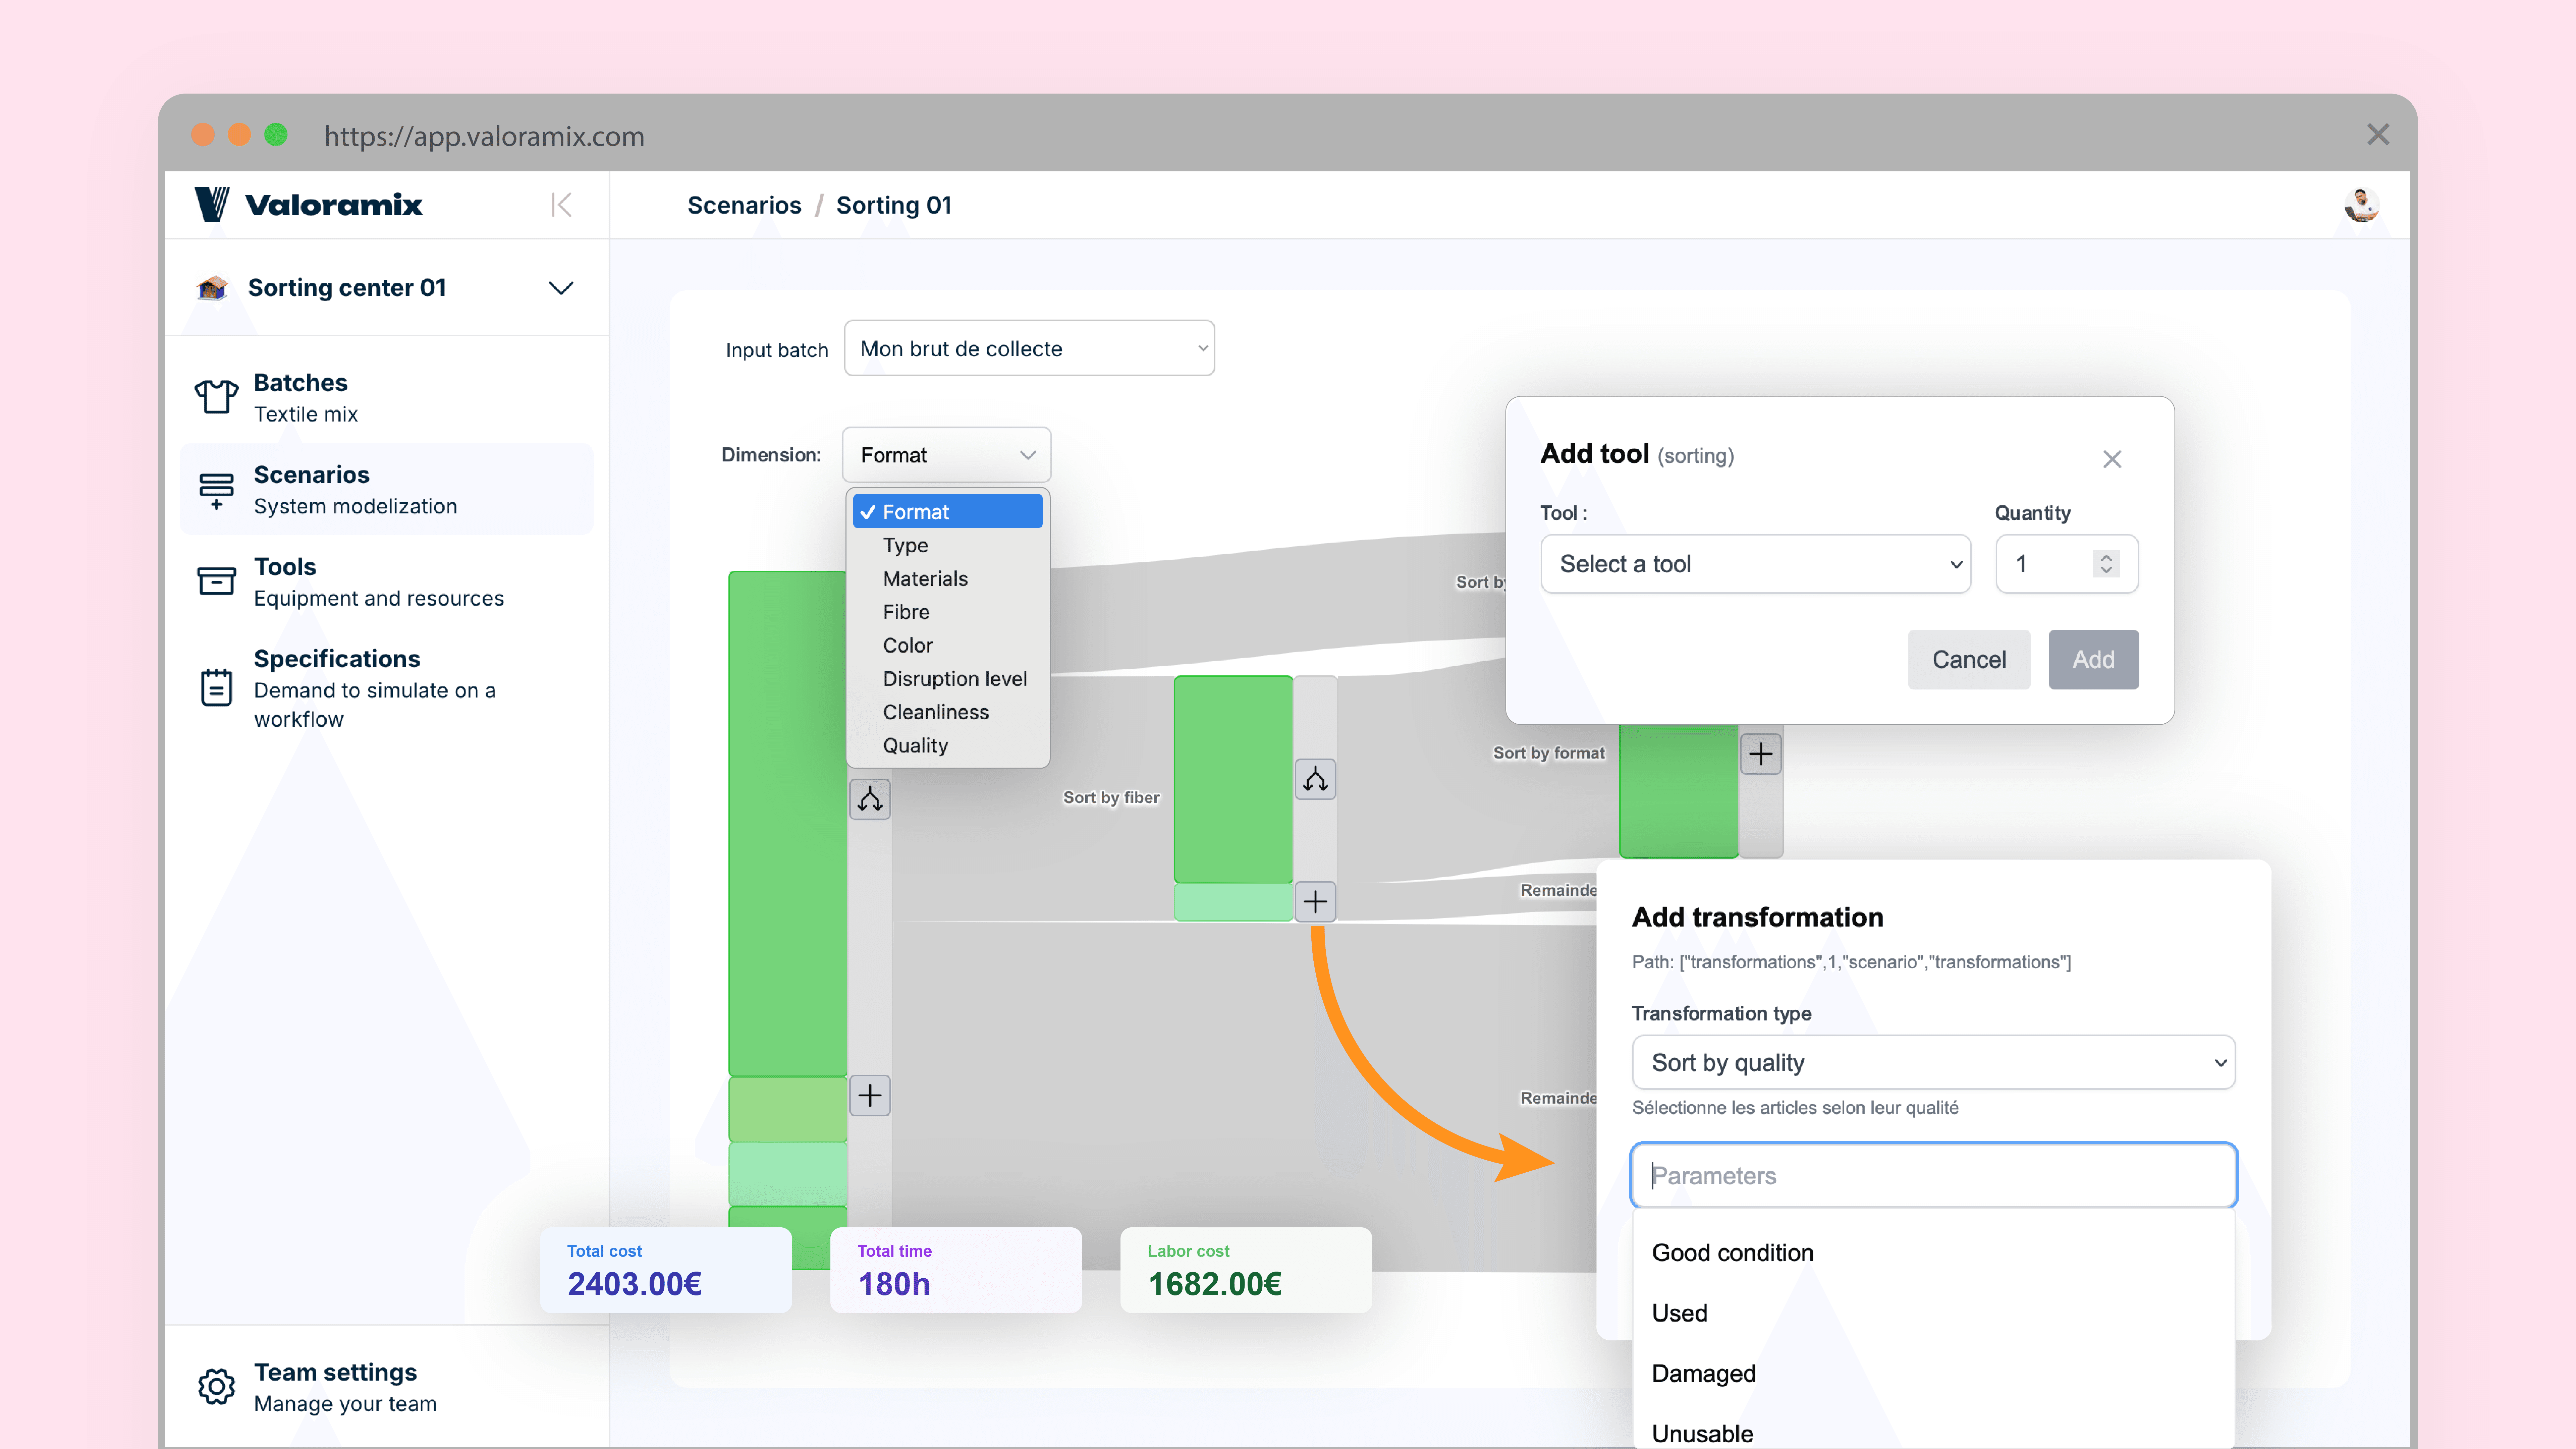Expand the Sorting center 01 selector
The image size is (2576, 1449).
tap(561, 288)
